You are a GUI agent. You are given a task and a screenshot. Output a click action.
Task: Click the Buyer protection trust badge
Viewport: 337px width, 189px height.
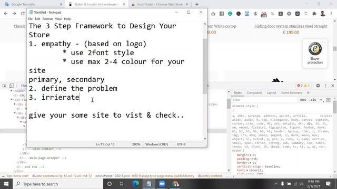tap(315, 54)
